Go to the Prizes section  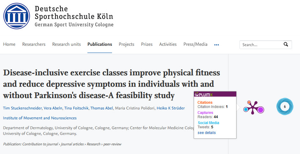(x=147, y=44)
